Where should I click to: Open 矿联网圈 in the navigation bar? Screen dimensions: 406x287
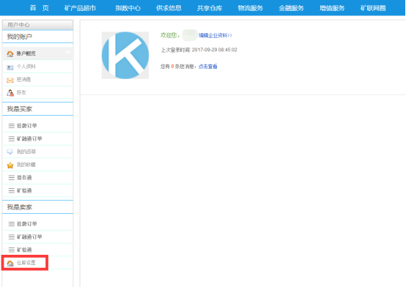[373, 8]
